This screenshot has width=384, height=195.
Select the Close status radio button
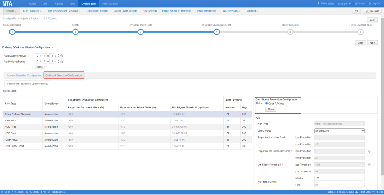point(276,103)
